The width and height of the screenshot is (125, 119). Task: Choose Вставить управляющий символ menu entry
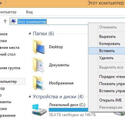click(x=107, y=91)
